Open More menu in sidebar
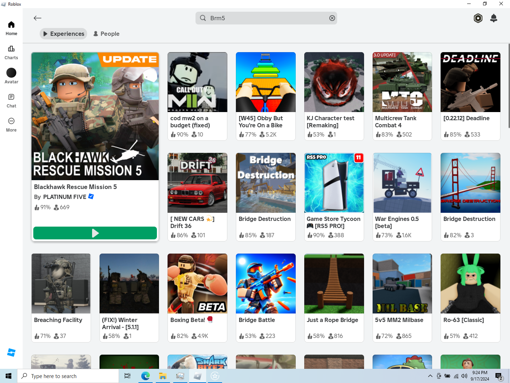The width and height of the screenshot is (510, 383). click(11, 125)
